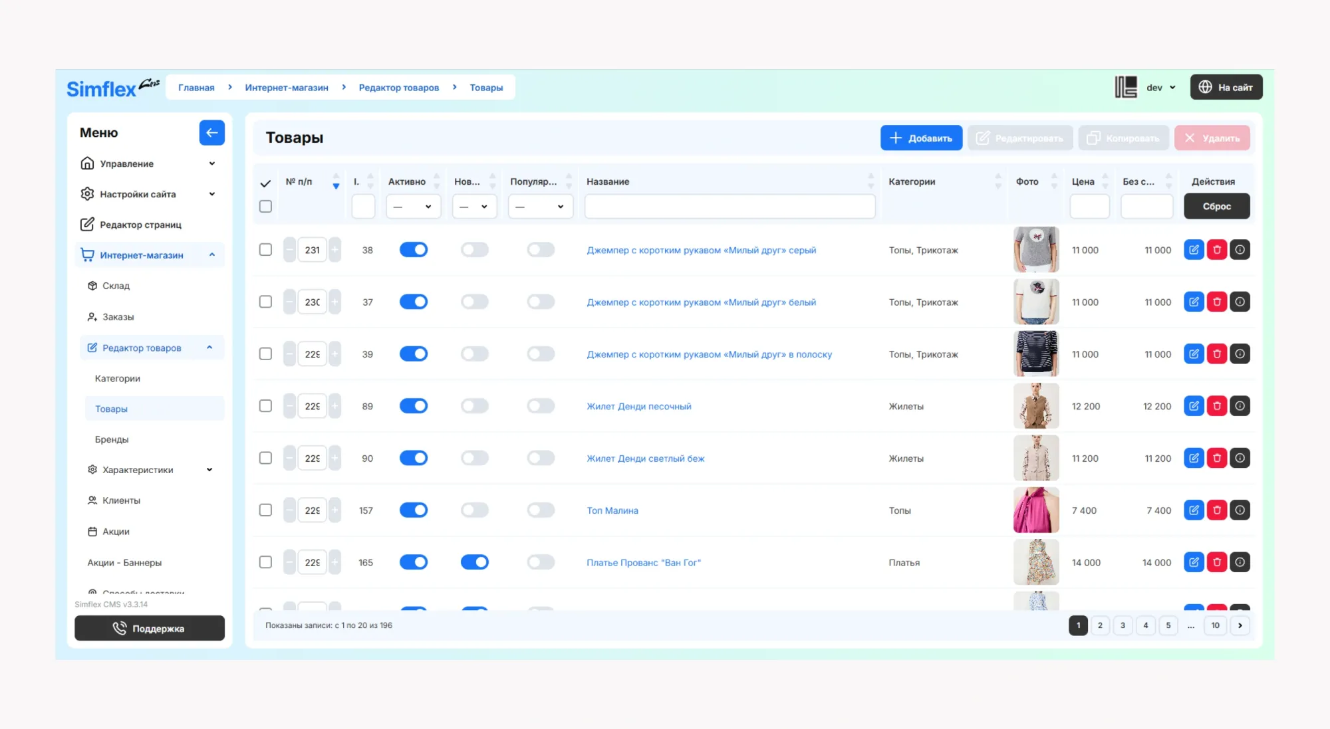
Task: Edit the «Милый друг» серый product
Action: pos(1194,250)
